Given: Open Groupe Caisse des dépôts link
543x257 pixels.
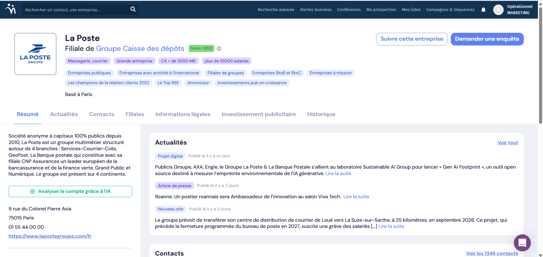Looking at the screenshot, I should point(140,49).
